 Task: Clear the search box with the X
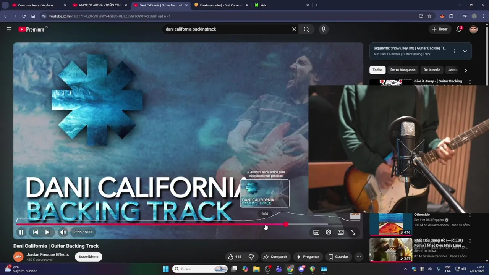(294, 29)
